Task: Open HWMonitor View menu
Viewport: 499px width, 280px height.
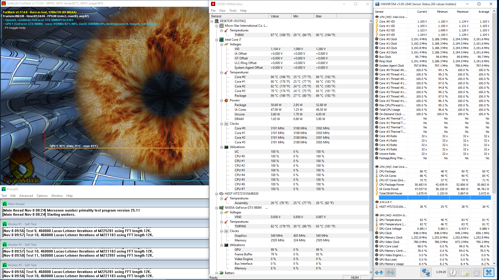Action: coord(222,11)
